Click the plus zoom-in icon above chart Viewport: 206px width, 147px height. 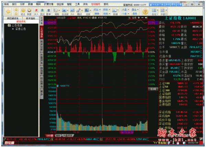[x=139, y=18]
